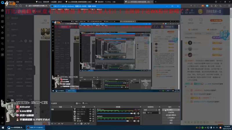Remove selected source with minus icon

click(x=78, y=124)
